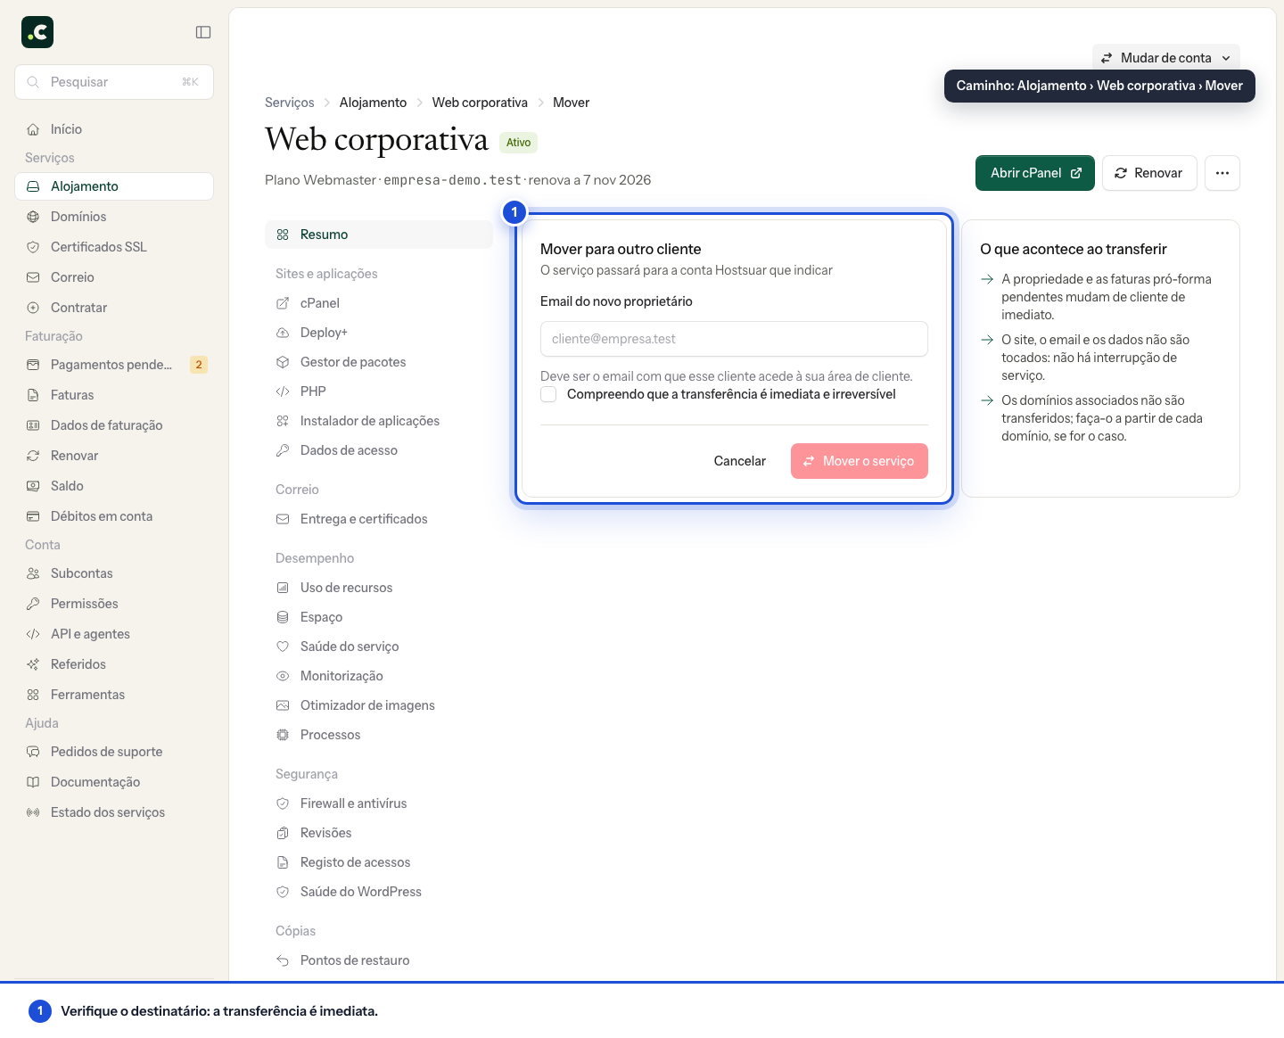Click the pending payments badge showing 2
This screenshot has width=1284, height=1038.
(x=199, y=365)
